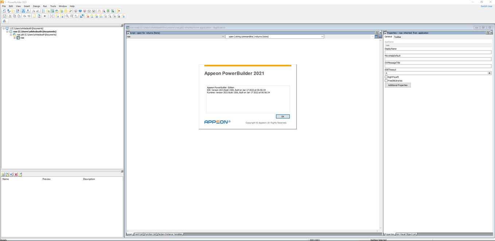Image resolution: width=495 pixels, height=241 pixels.
Task: Click the Debug bug icon
Action: tap(99, 11)
